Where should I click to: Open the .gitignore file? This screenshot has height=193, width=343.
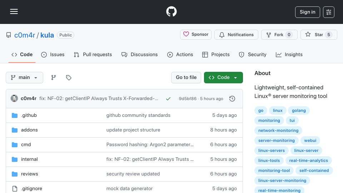click(31, 189)
